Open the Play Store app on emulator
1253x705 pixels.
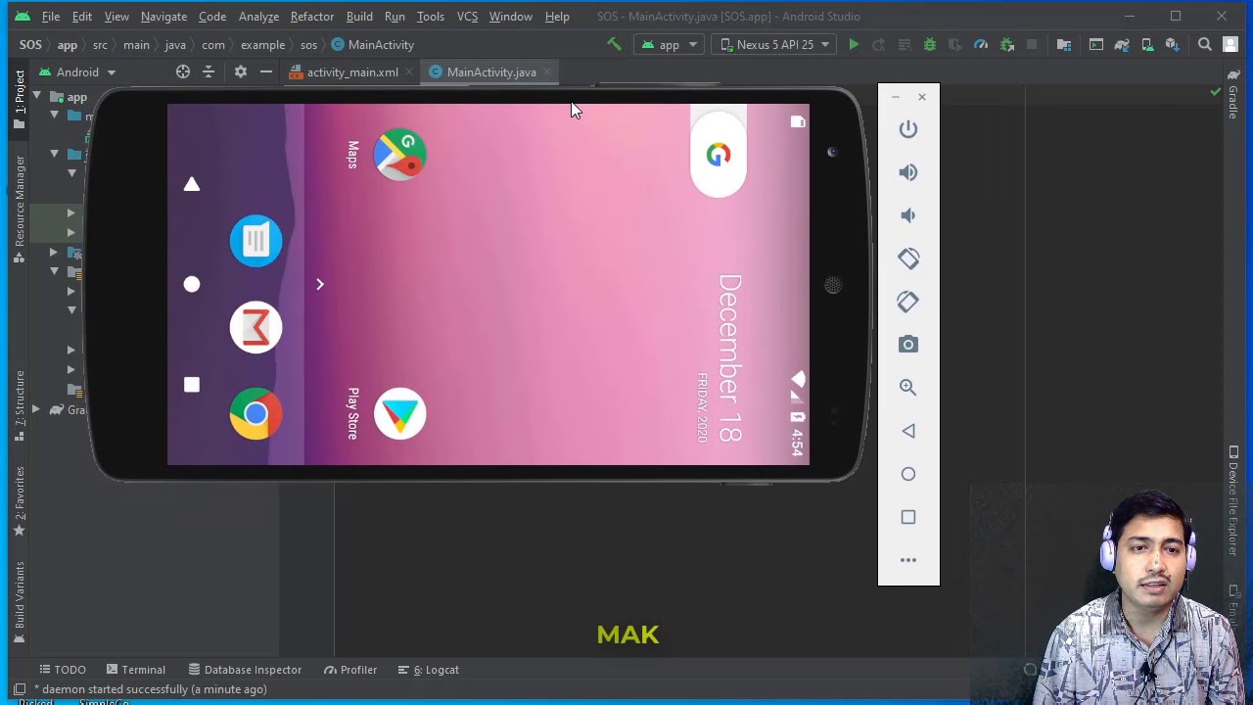point(399,413)
